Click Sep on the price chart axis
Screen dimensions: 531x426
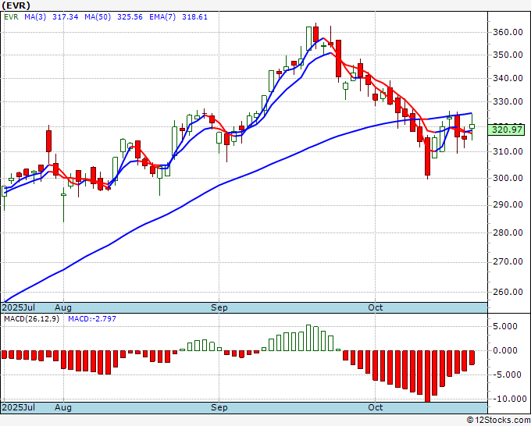point(219,307)
